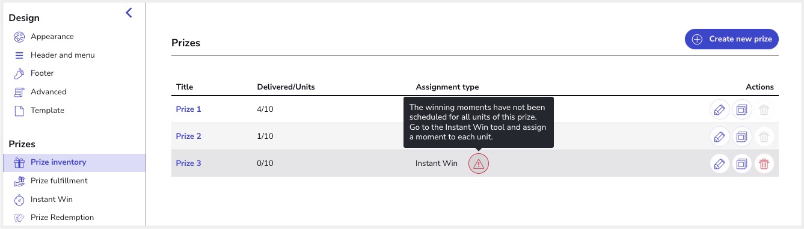Click the grayed trash icon for Prize 1
Viewport: 804px width, 229px height.
click(764, 110)
